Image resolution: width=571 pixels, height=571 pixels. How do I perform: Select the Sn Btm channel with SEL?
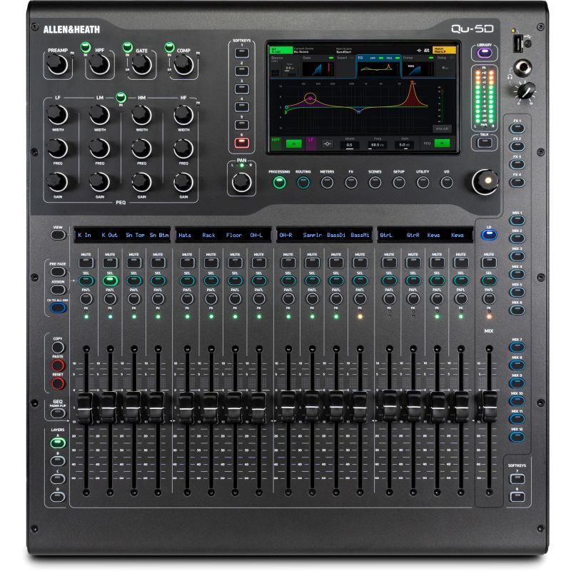[158, 281]
